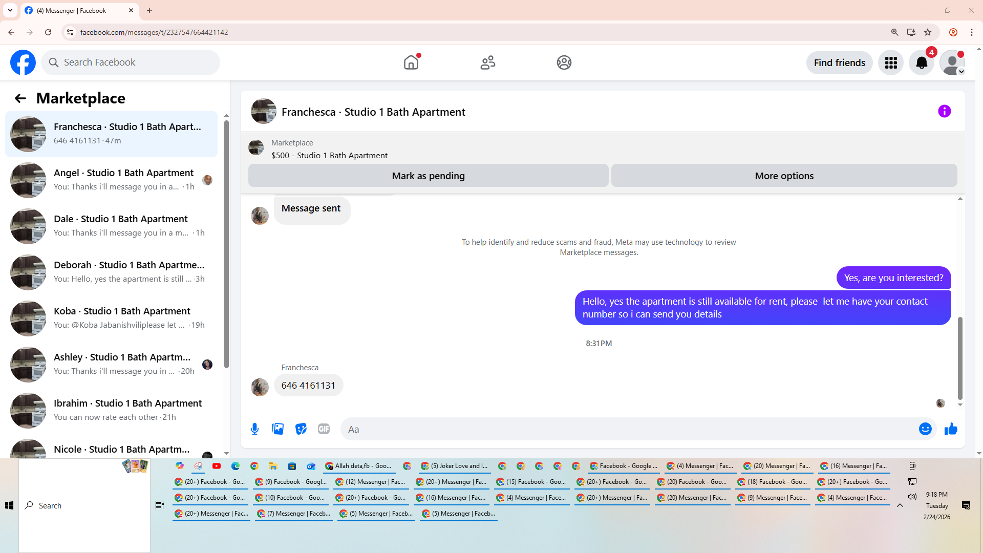Click Mark as pending button
Viewport: 983px width, 553px height.
428,176
